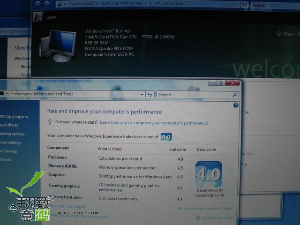Select Control Panel breadcrumb in Welcome Center
The image size is (300, 225).
[x=81, y=4]
